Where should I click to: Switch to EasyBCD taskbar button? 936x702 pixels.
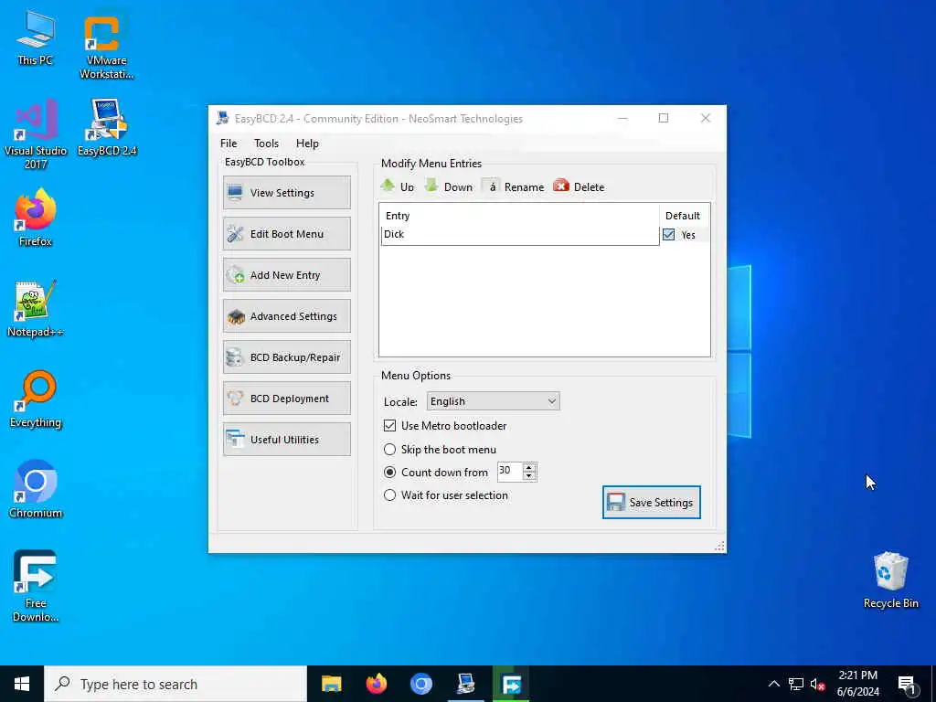point(465,684)
